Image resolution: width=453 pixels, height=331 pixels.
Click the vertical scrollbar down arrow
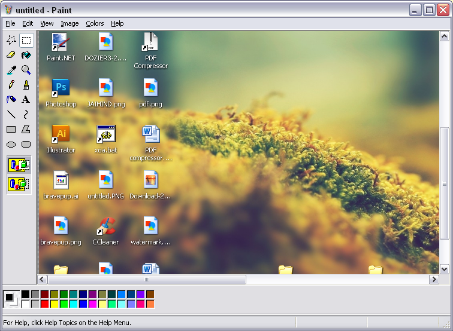click(x=444, y=269)
